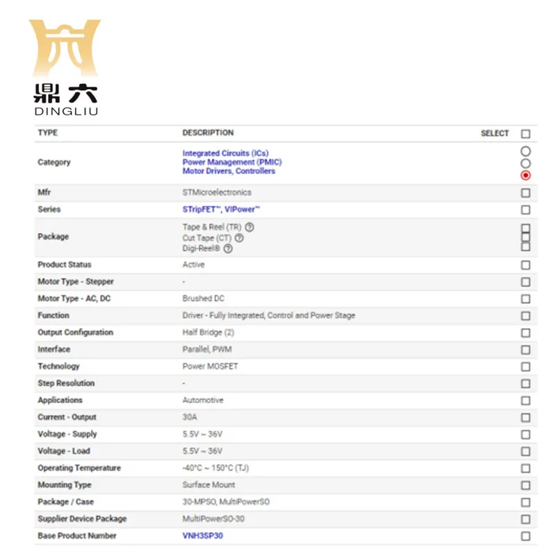The height and width of the screenshot is (556, 556).
Task: Click the 'Active' product status value
Action: tap(194, 265)
